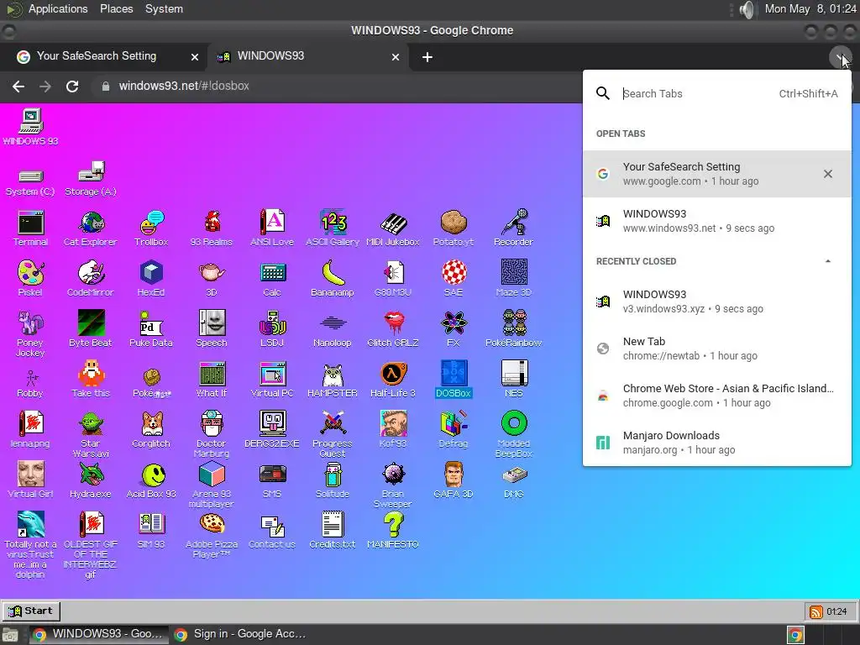This screenshot has height=645, width=860.
Task: Open the Virtual PC icon
Action: pos(272,380)
